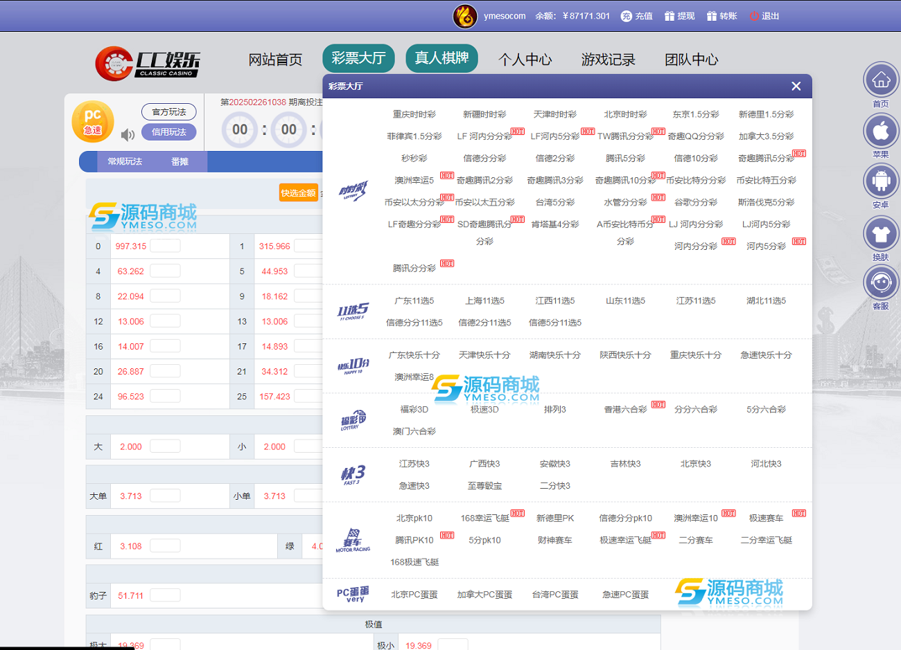
Task: Click the user avatar icon in header
Action: pyautogui.click(x=465, y=15)
